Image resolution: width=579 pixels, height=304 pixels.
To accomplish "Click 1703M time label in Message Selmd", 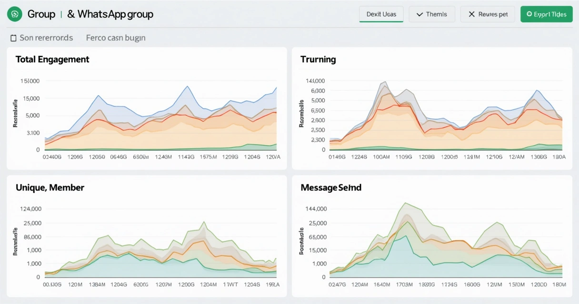I will (404, 285).
